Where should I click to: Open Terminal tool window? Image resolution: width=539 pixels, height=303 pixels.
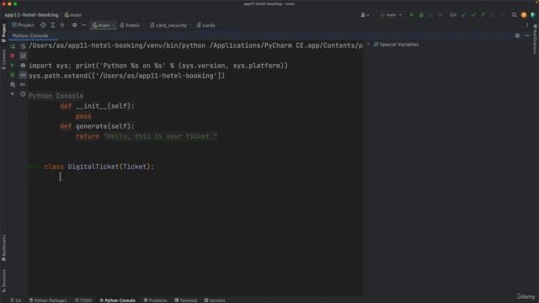tap(185, 300)
